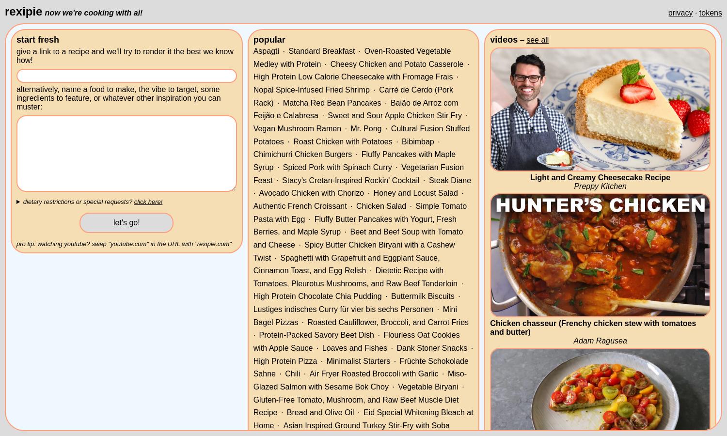Open Buttermilk Biscuits recipe
The image size is (727, 436).
423,296
